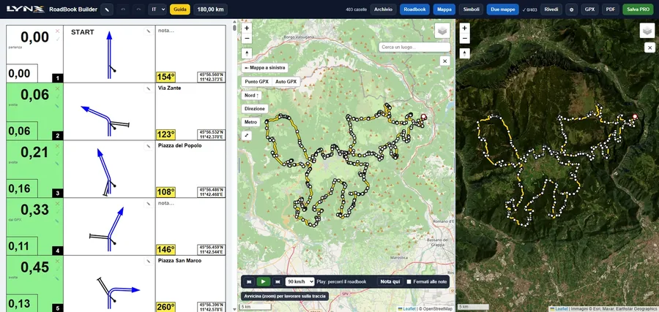
Task: Zoom in on the OpenStreetMap map
Action: [247, 28]
